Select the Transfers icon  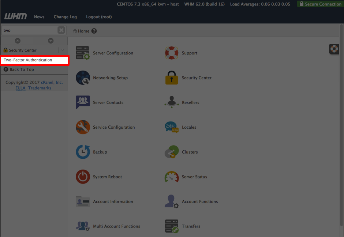(171, 226)
